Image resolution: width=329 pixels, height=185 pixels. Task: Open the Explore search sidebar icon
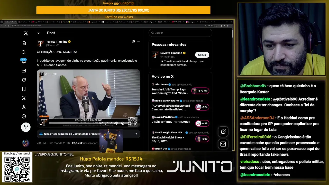[x=24, y=52]
